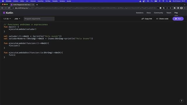Go forward in browser history
187x105 pixels.
6,8
